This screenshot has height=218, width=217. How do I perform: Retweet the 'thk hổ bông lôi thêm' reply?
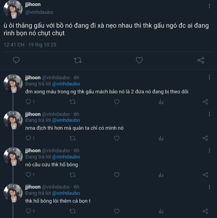pyautogui.click(x=72, y=211)
